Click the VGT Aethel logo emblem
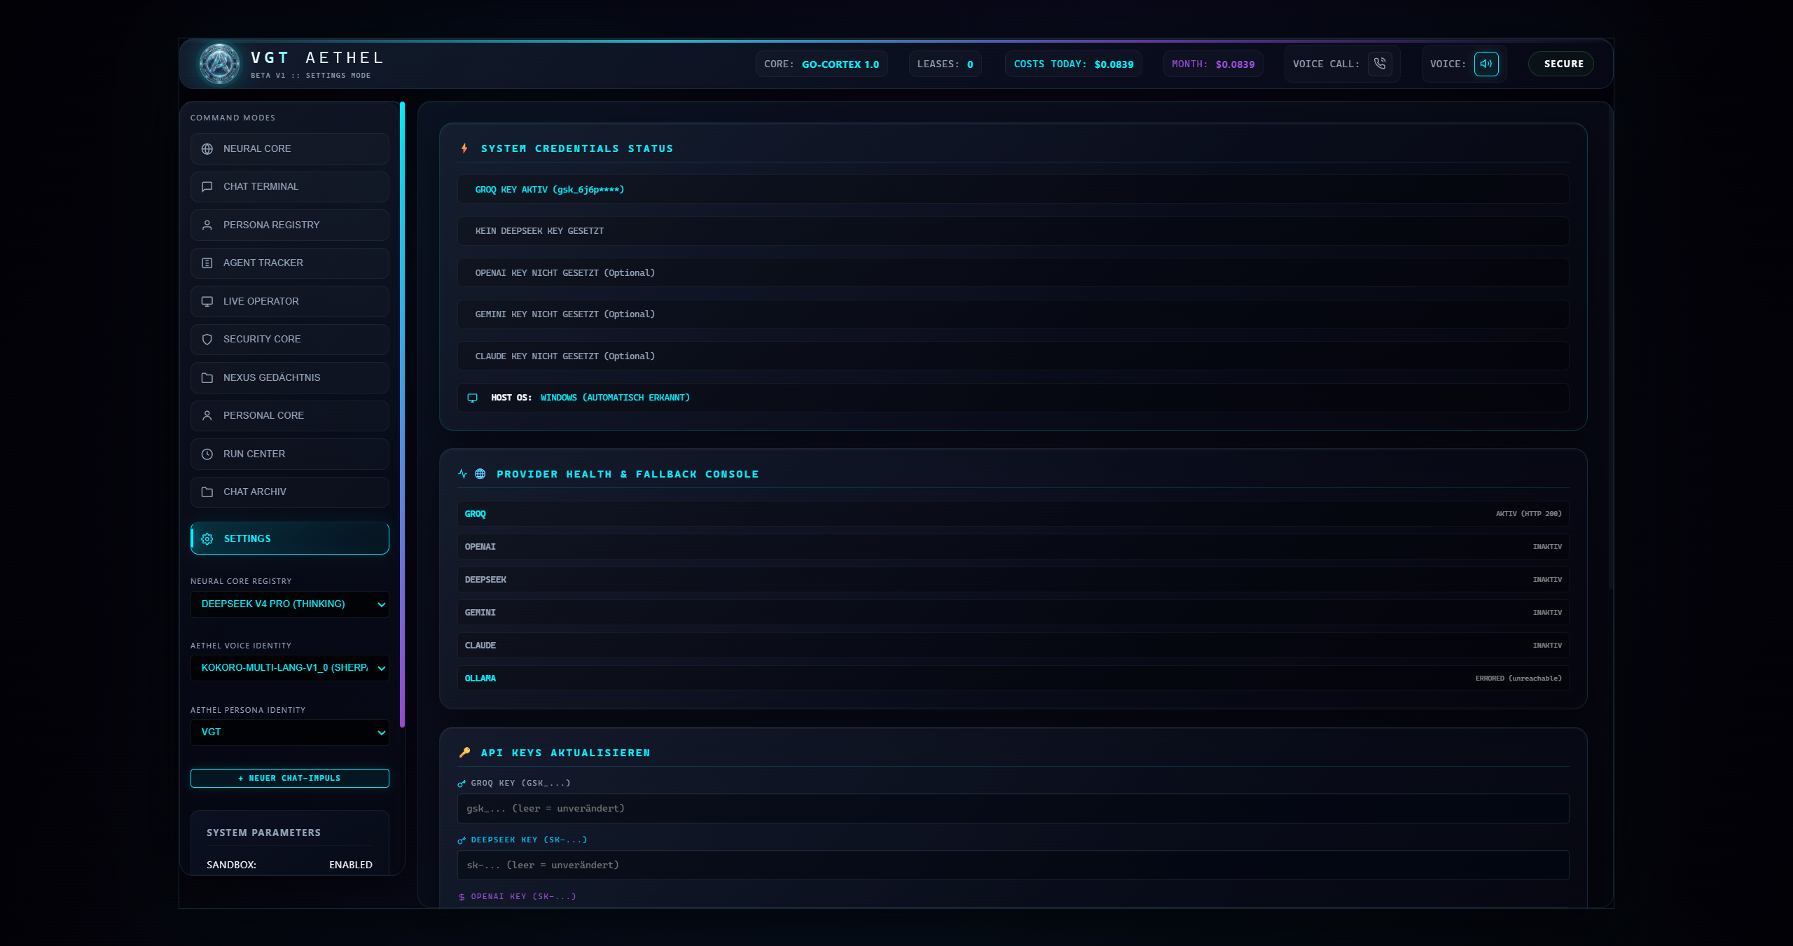This screenshot has width=1793, height=946. [x=220, y=64]
